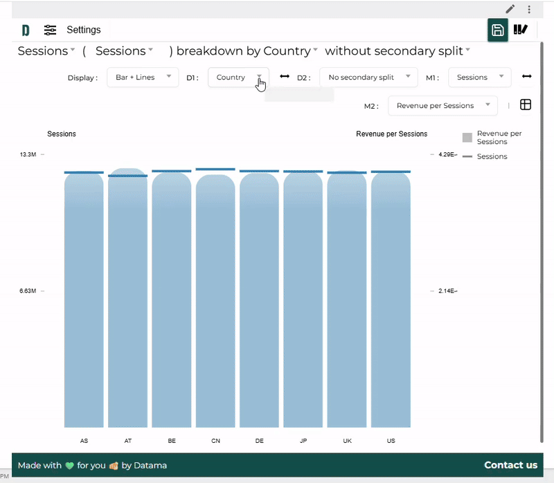Open the three-dot more options menu

pos(529,9)
